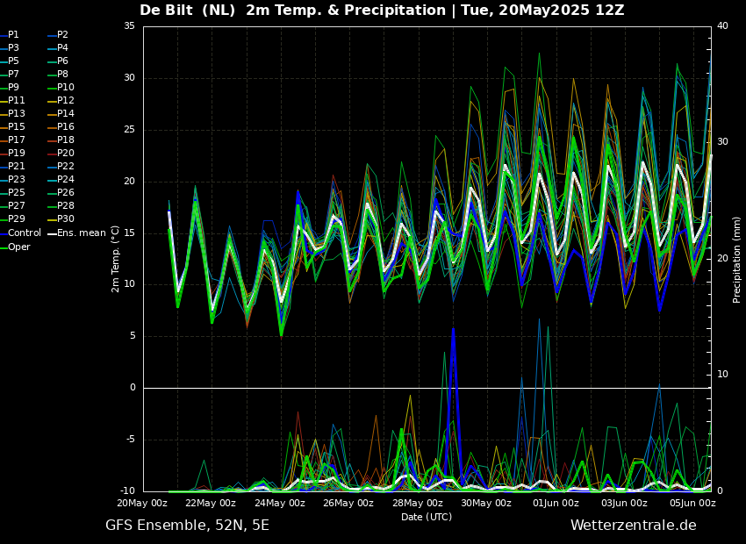Click the chart title De Bilt (NL)
Image resolution: width=746 pixels, height=544 pixels.
(189, 11)
